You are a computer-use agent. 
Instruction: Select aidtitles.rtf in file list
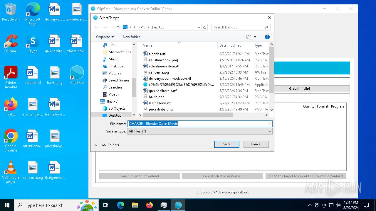pos(157,54)
